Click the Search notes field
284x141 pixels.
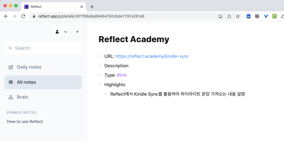[x=43, y=48]
